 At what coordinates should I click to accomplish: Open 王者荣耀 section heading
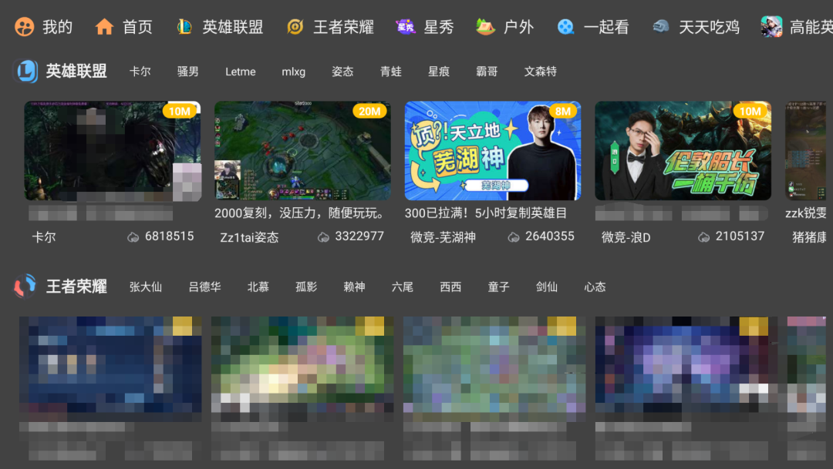pyautogui.click(x=76, y=286)
